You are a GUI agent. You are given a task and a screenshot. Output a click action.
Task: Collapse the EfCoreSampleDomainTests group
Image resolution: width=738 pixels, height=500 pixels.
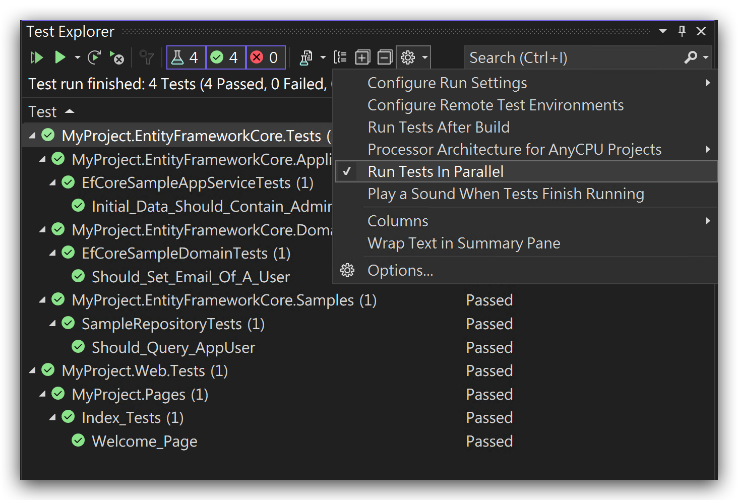(53, 253)
